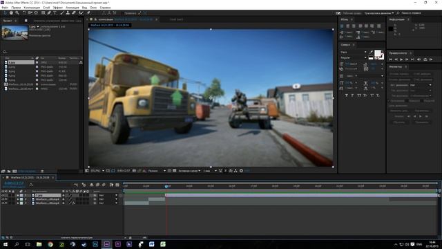Delete selected item with Project trash icon
The height and width of the screenshot is (249, 442).
[42, 171]
